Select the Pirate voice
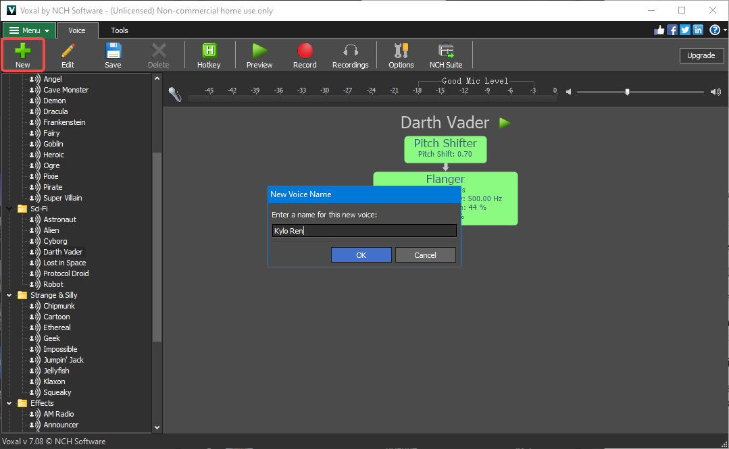 (x=53, y=187)
